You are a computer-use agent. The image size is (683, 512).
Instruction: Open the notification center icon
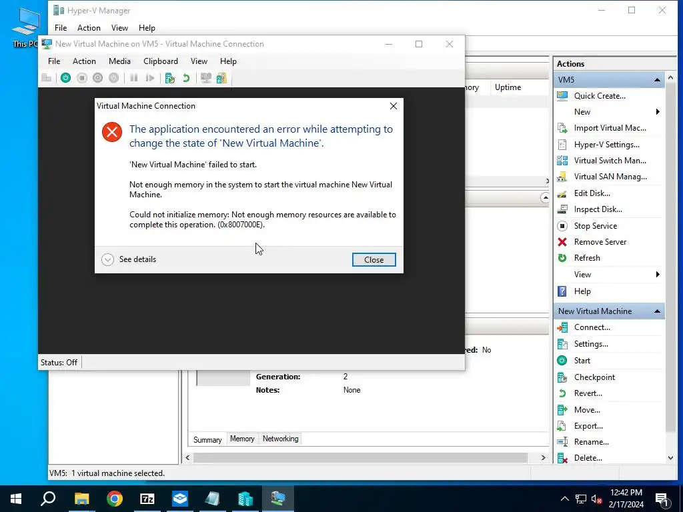tap(662, 499)
